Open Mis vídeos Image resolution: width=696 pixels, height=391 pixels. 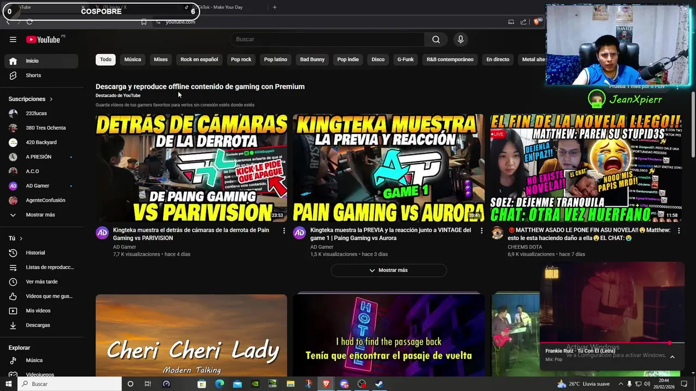(41, 311)
